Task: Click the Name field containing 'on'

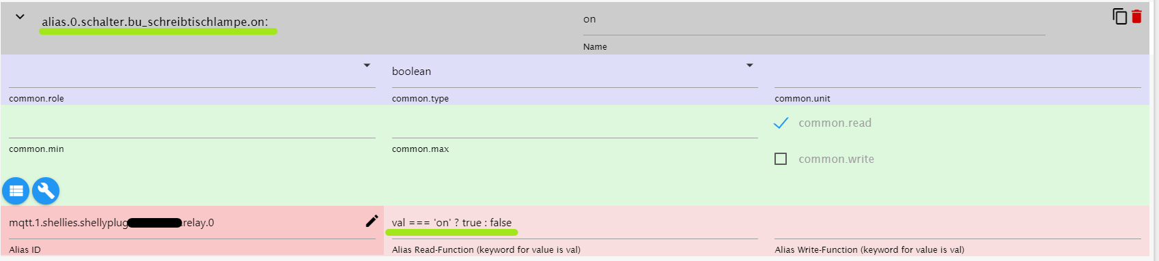Action: coord(814,20)
